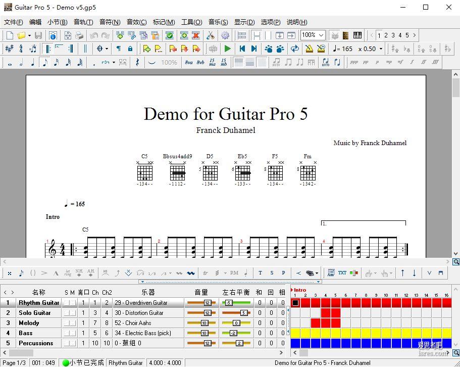Image resolution: width=460 pixels, height=367 pixels.
Task: Open score information with the blue info icon
Action: click(x=53, y=35)
